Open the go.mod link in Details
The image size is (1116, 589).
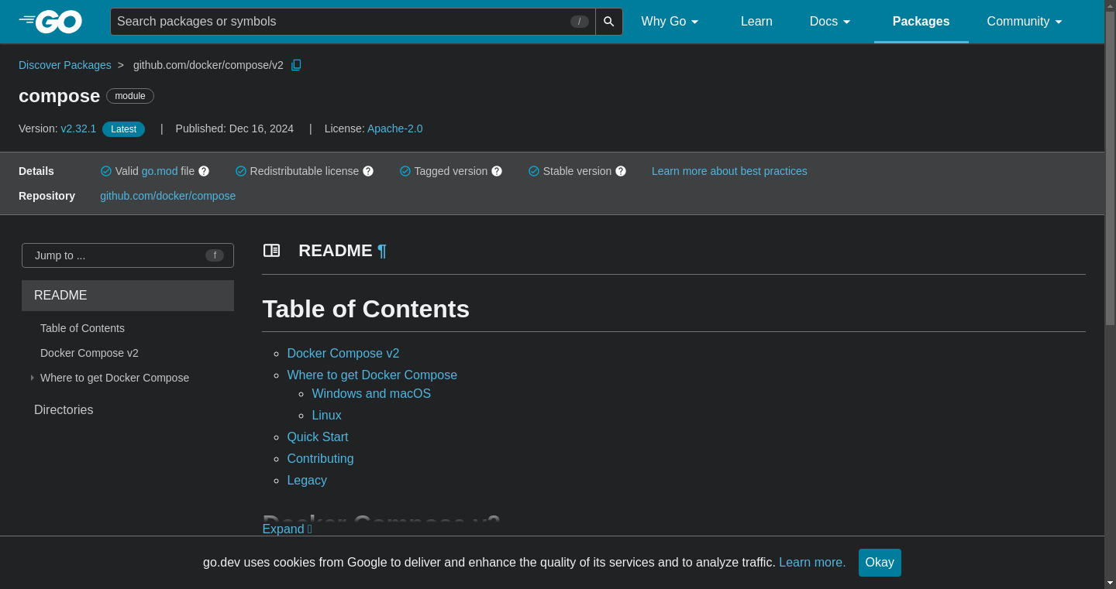click(x=160, y=171)
